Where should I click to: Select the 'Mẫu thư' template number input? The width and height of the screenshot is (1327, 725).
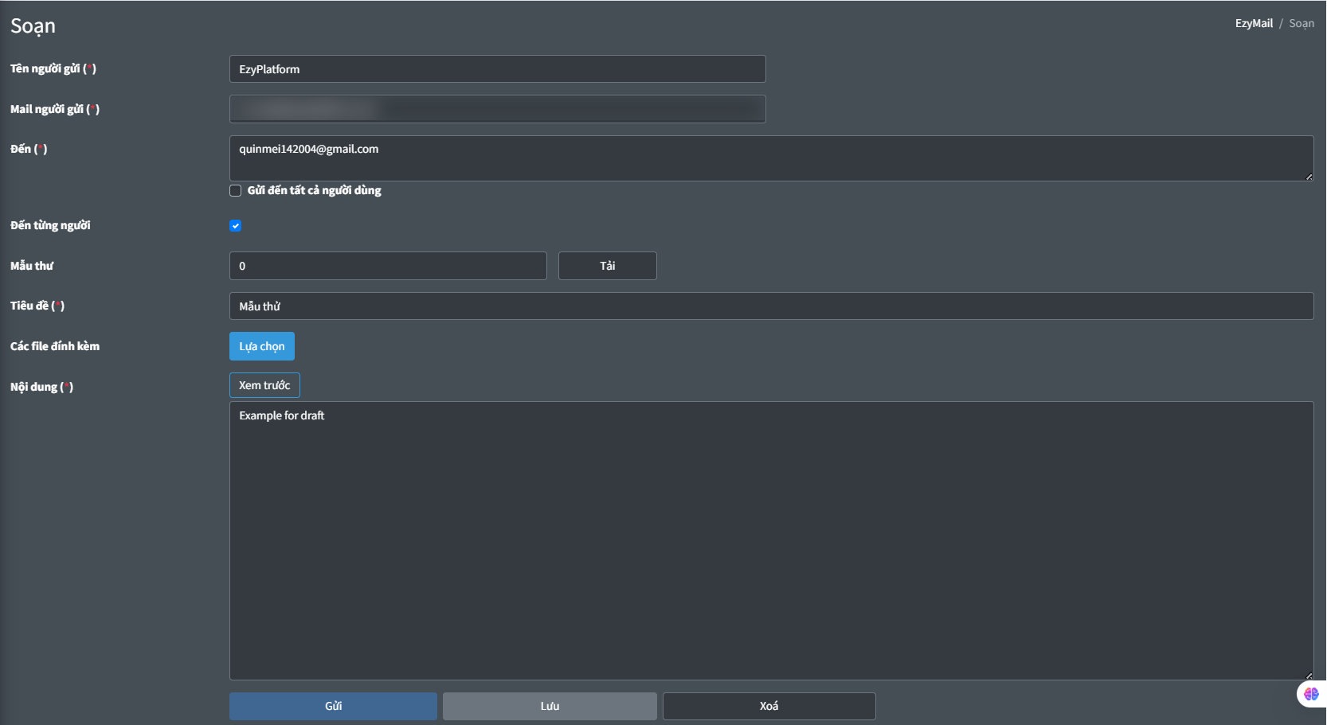388,266
